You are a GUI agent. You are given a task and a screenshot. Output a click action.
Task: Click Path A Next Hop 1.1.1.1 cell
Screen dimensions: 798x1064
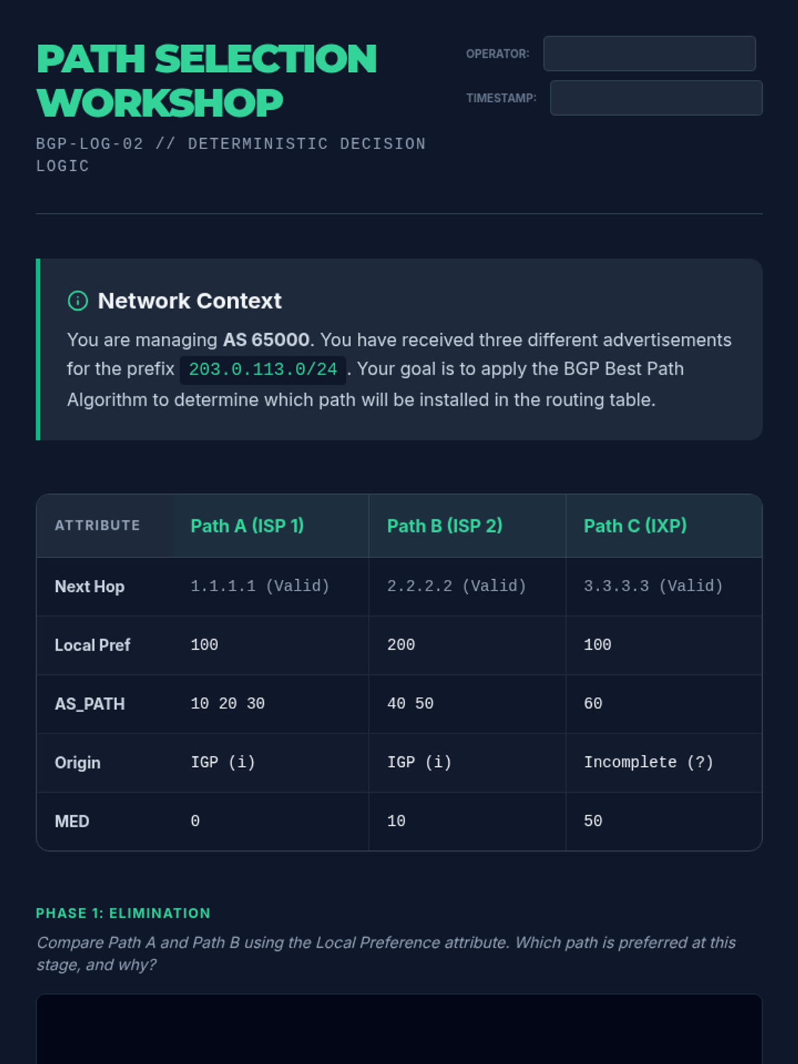click(x=260, y=586)
